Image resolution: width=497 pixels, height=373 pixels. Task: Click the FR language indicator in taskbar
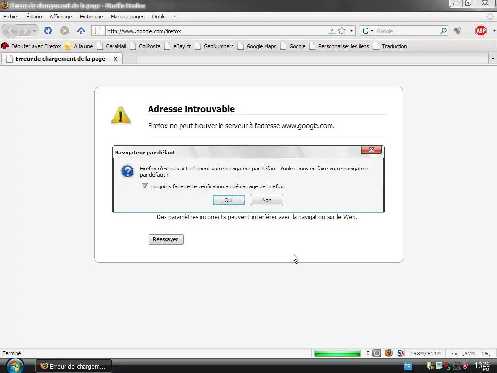tap(408, 366)
